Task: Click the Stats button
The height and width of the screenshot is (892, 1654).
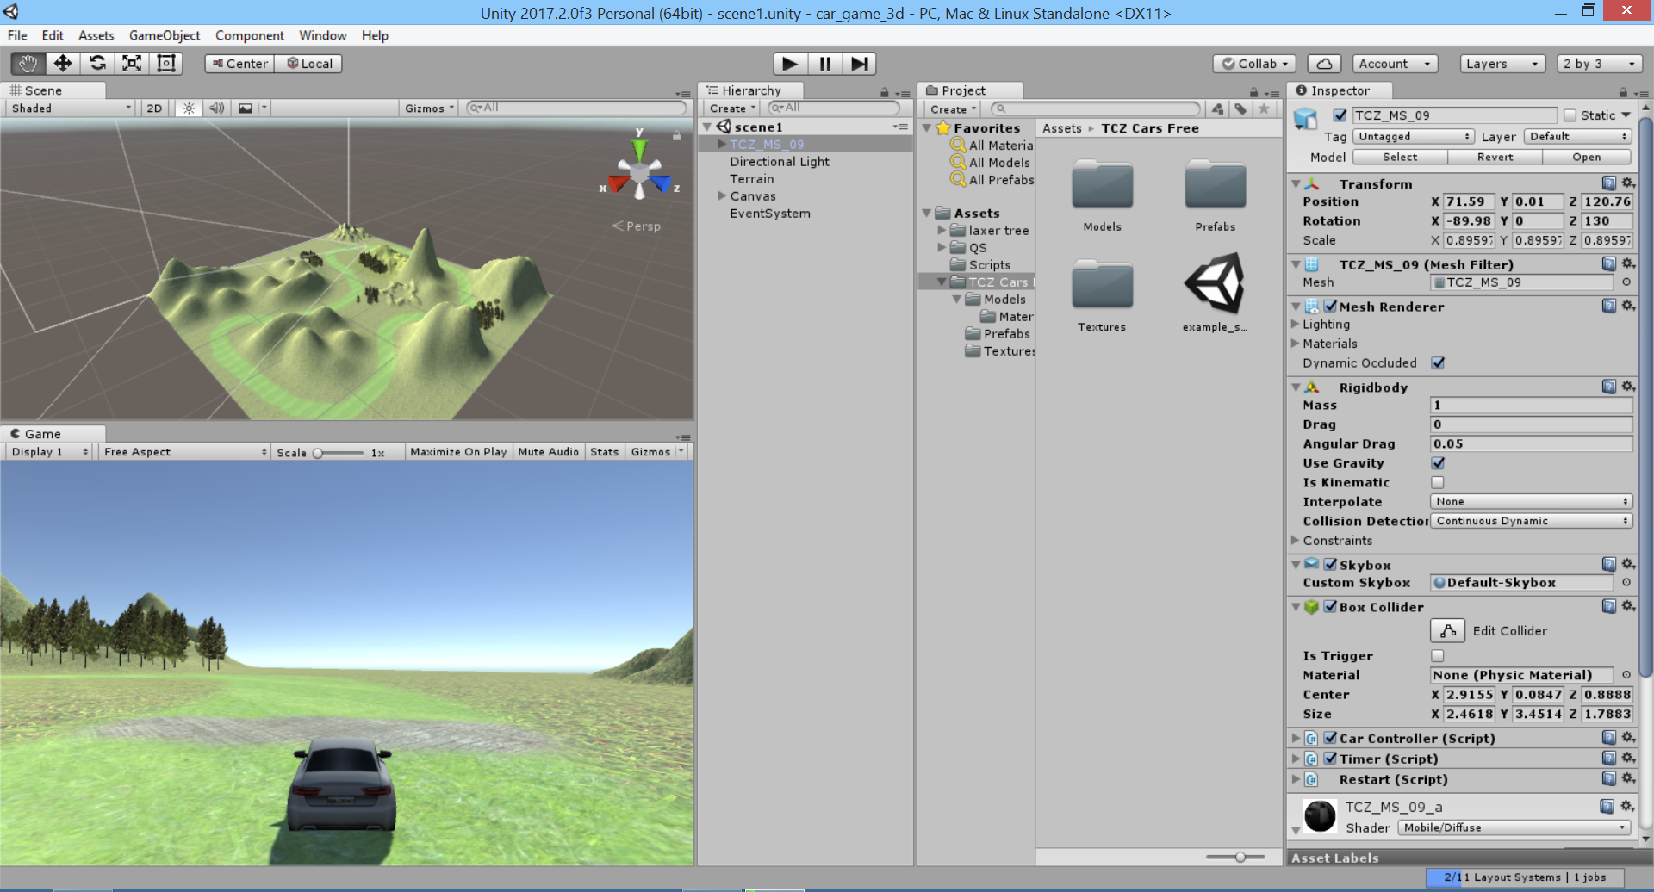Action: click(x=605, y=452)
